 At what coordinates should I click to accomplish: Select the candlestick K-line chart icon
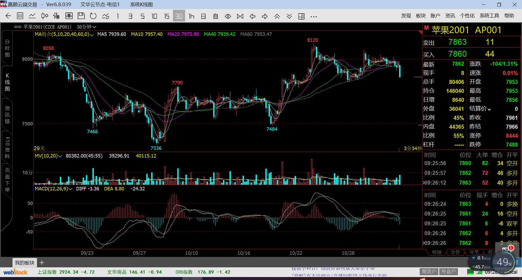(x=45, y=16)
